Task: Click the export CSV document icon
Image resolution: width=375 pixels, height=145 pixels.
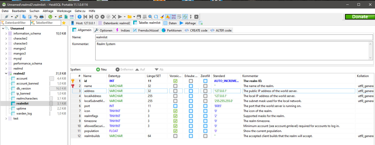Action: click(x=66, y=17)
